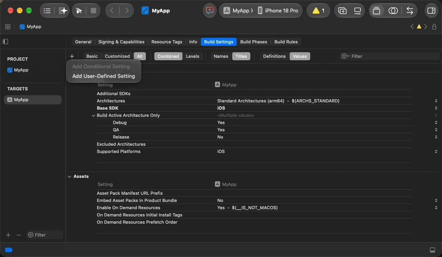Add a target with sidebar plus
The width and height of the screenshot is (442, 257).
pyautogui.click(x=8, y=235)
